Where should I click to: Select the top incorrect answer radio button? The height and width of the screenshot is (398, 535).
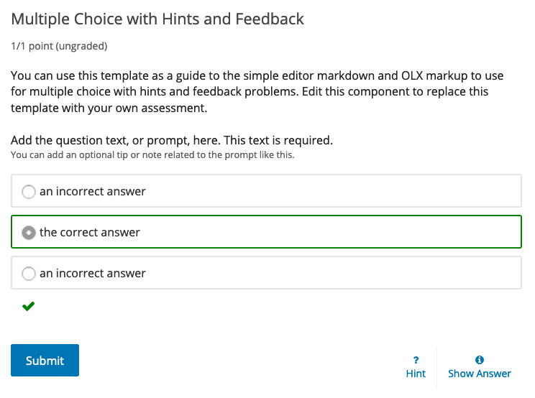tap(28, 192)
